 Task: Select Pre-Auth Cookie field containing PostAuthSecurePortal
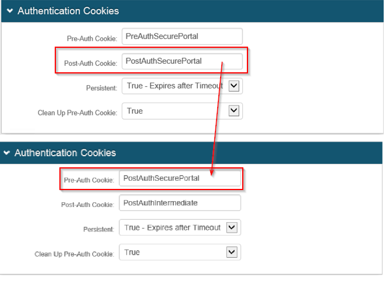click(x=180, y=178)
